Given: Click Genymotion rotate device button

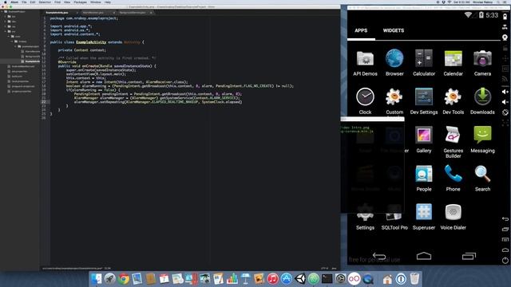Looking at the screenshot, I should [505, 112].
